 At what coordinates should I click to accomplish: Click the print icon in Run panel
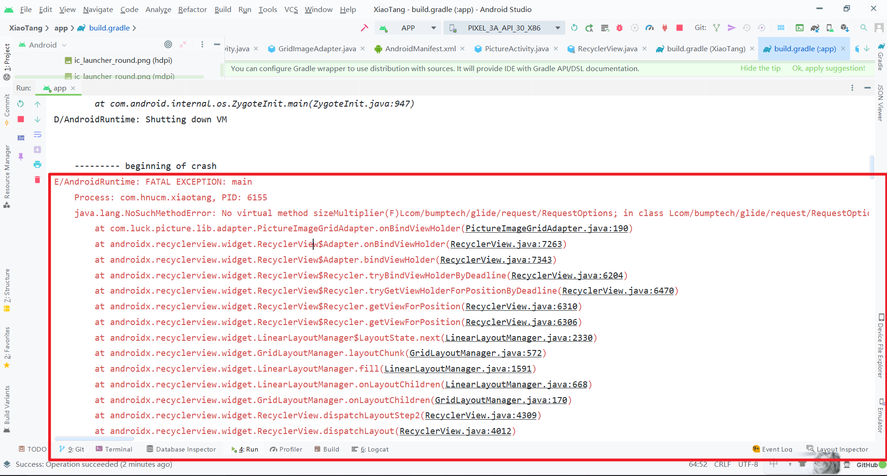click(37, 164)
